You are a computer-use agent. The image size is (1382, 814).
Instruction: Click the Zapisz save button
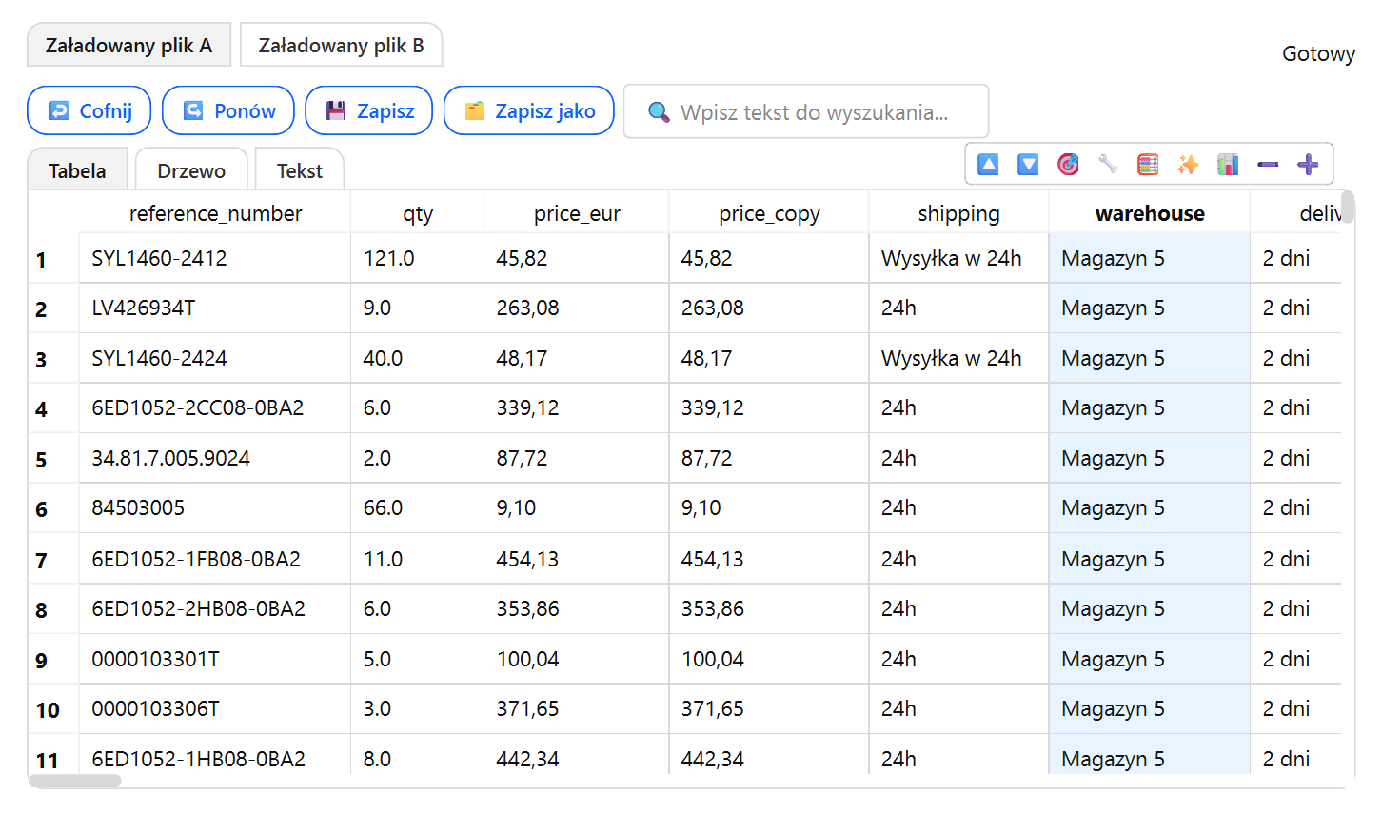pos(369,111)
